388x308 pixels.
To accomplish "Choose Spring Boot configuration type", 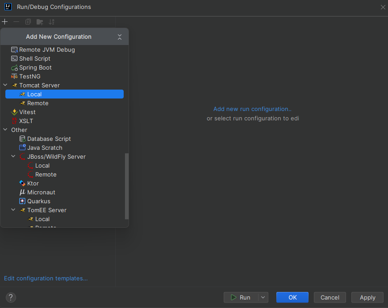I will click(x=35, y=67).
